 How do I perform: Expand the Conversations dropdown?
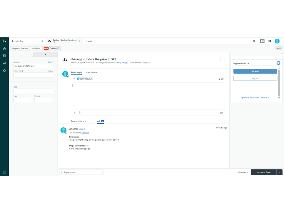(78, 121)
